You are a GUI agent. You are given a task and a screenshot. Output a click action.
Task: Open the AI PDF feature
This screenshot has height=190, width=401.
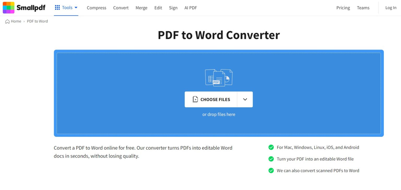coord(191,8)
